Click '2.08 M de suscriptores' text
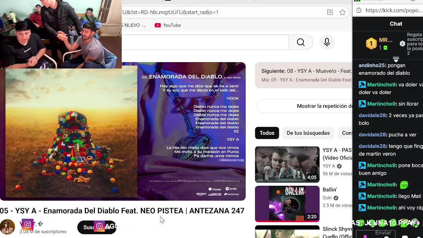 [43, 232]
